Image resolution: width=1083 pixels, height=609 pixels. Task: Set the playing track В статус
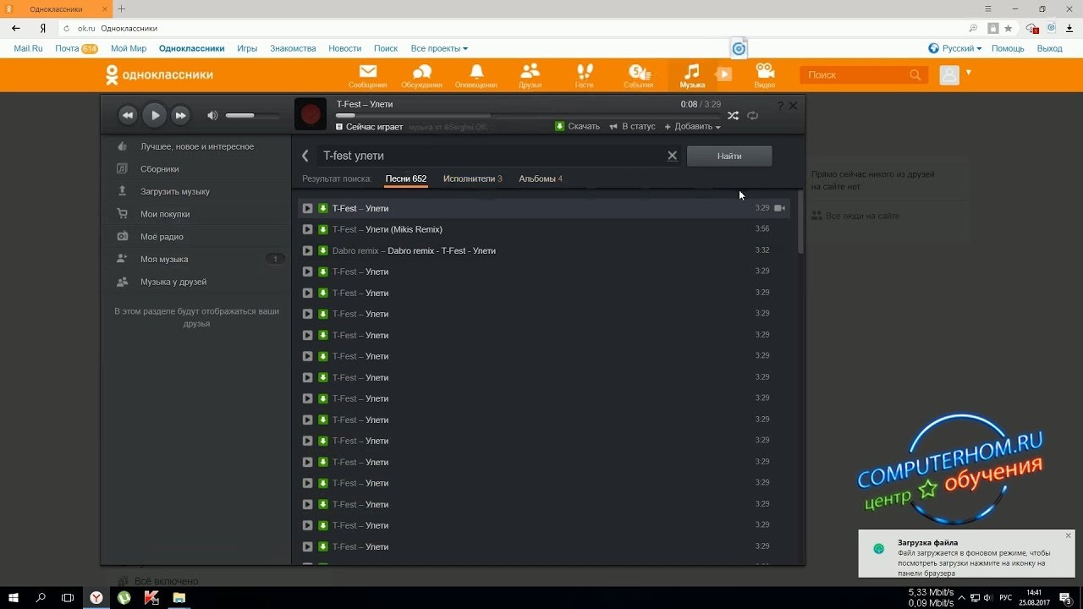pos(632,127)
